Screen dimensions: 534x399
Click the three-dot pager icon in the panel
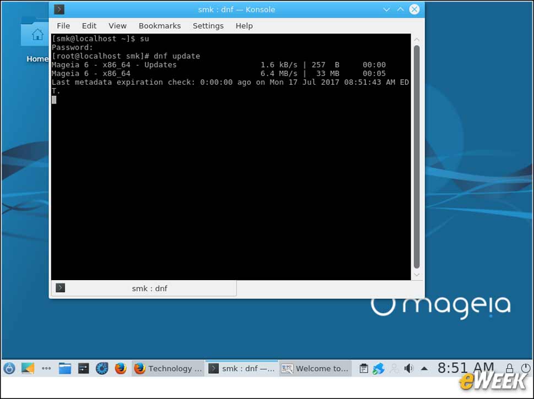tap(46, 368)
